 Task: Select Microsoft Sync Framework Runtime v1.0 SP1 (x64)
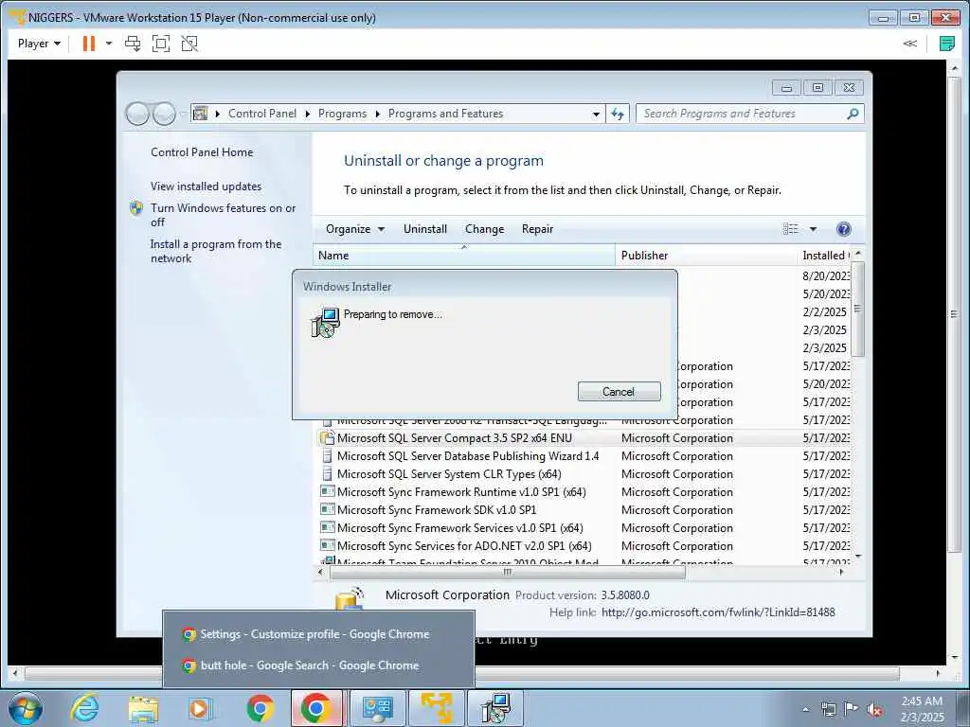coord(461,492)
